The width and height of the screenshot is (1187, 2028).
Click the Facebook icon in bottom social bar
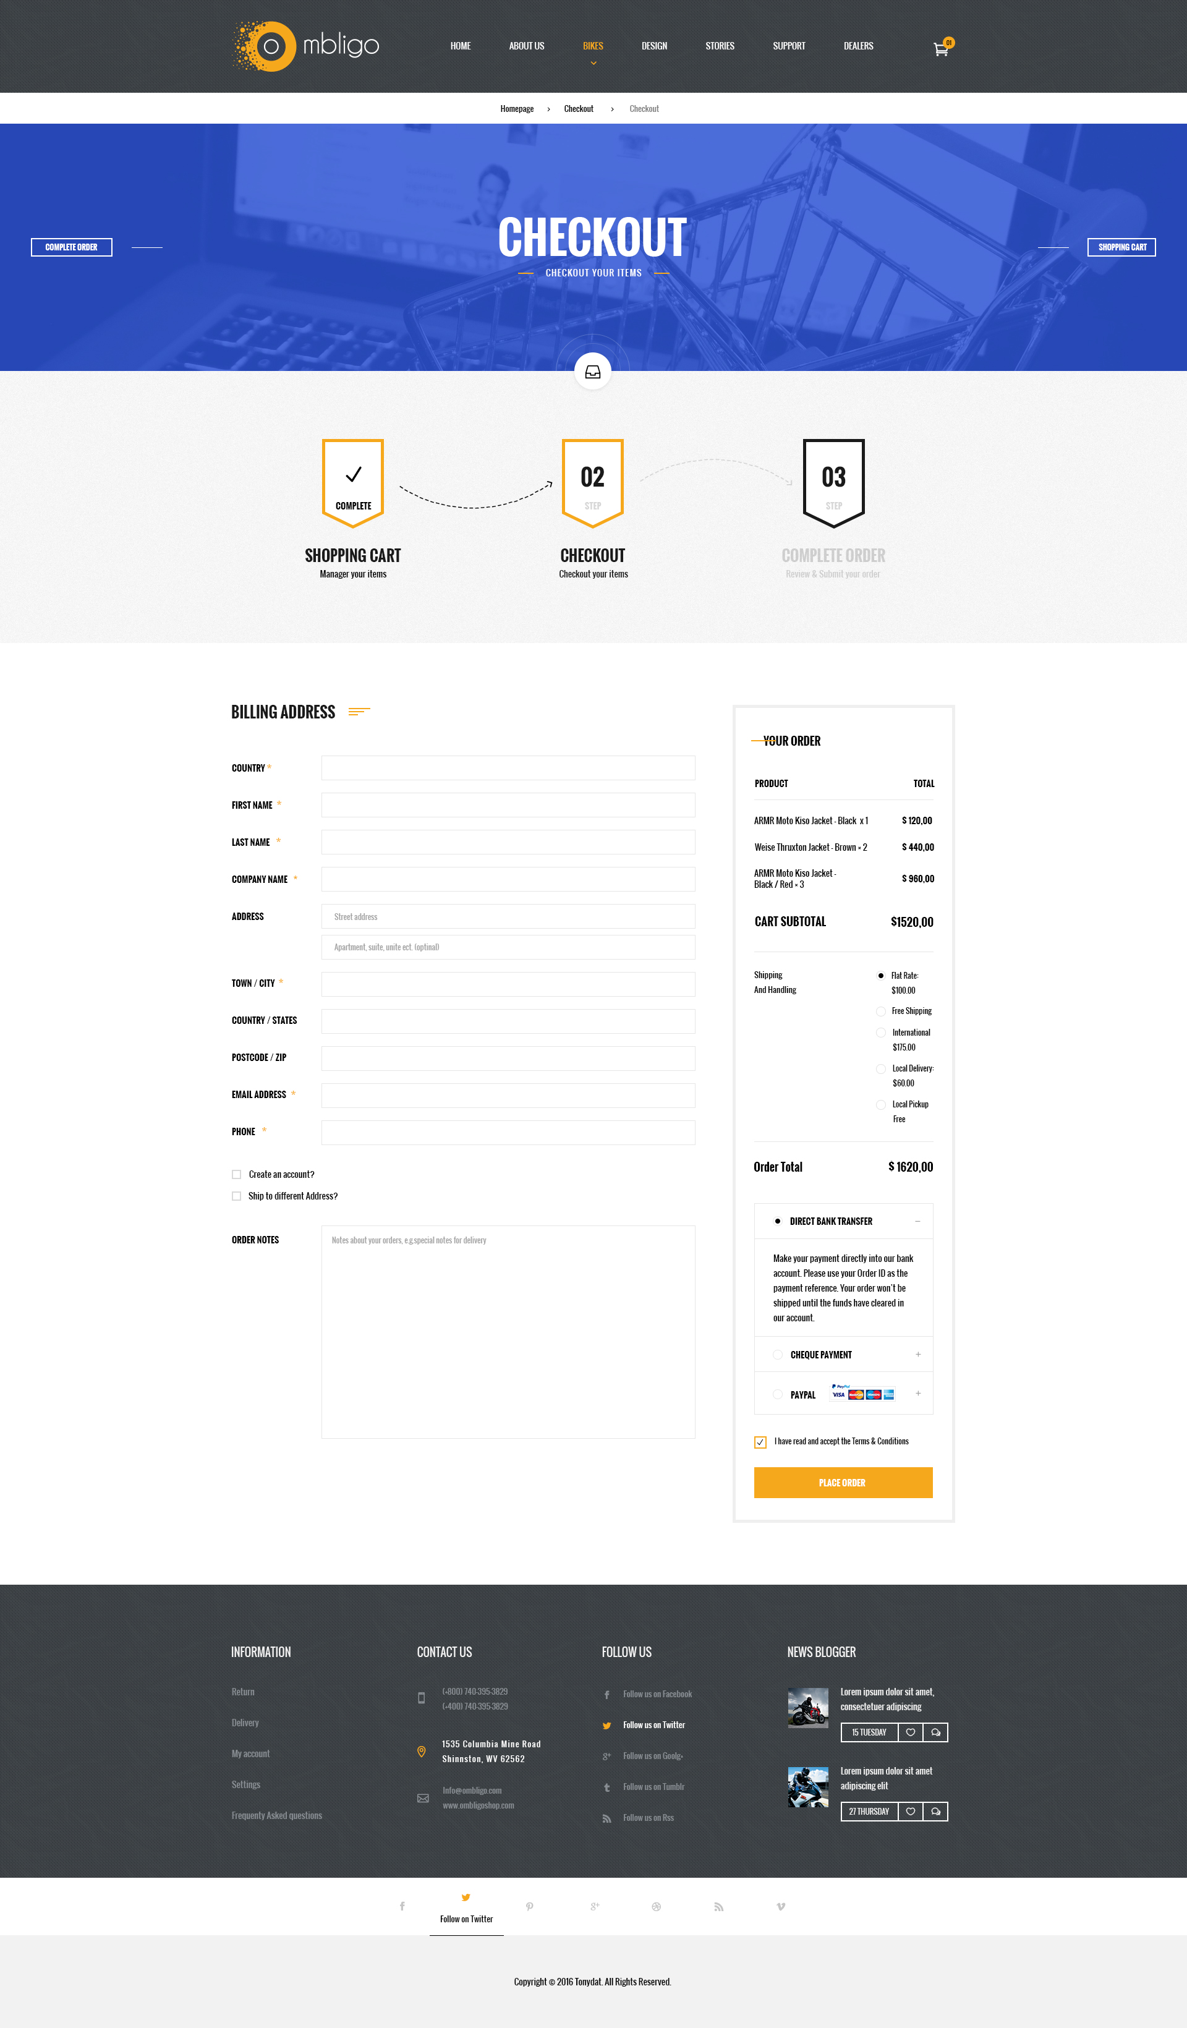tap(402, 1906)
